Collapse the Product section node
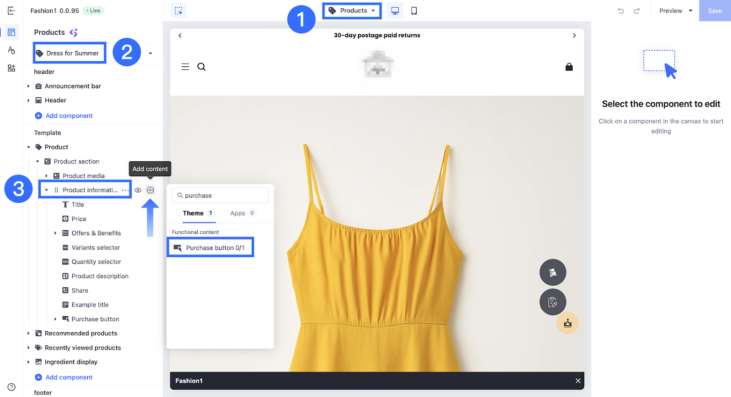 click(37, 162)
